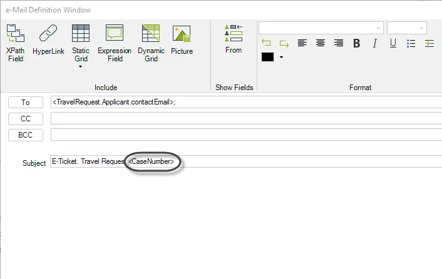Align text left
This screenshot has height=279, width=442.
click(x=302, y=43)
